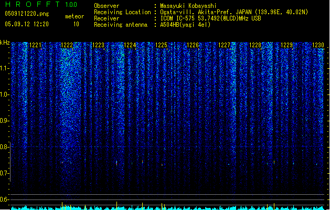The height and width of the screenshot is (210, 330).
Task: Click the Observer field label
Action: click(107, 6)
